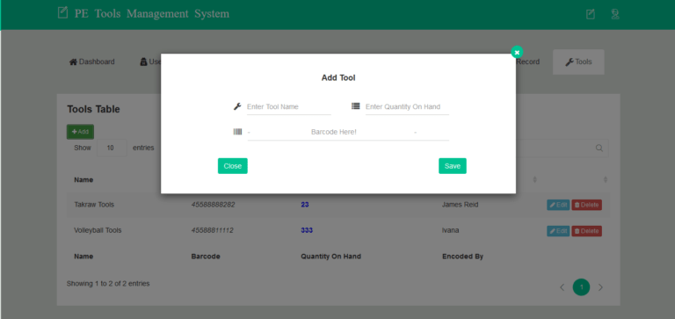Click the edit note icon in header bar
The height and width of the screenshot is (319, 675).
click(591, 14)
